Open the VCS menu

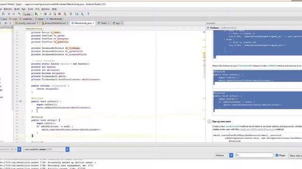[x=37, y=9]
